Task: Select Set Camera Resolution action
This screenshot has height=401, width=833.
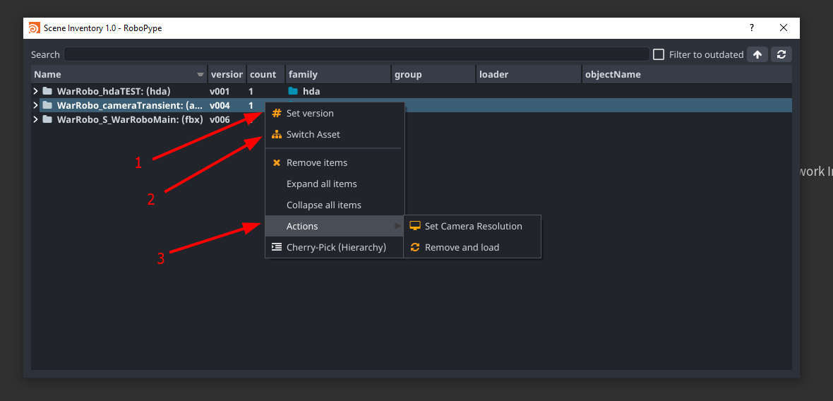Action: pos(472,226)
